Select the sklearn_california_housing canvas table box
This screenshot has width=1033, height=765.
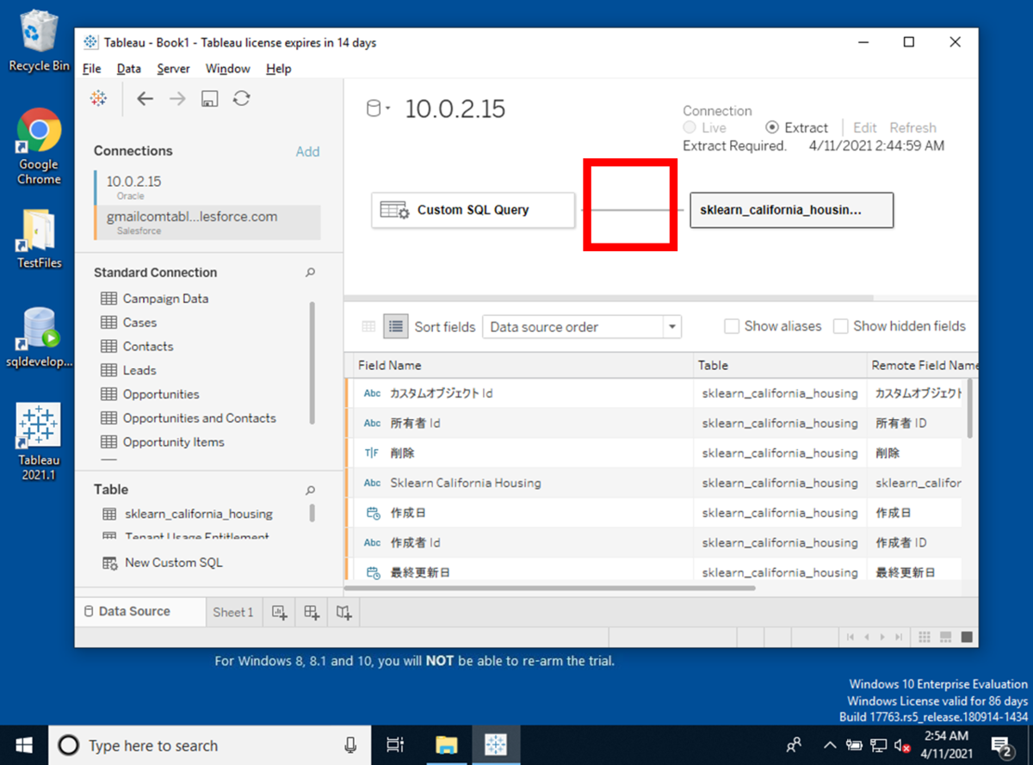pos(791,210)
